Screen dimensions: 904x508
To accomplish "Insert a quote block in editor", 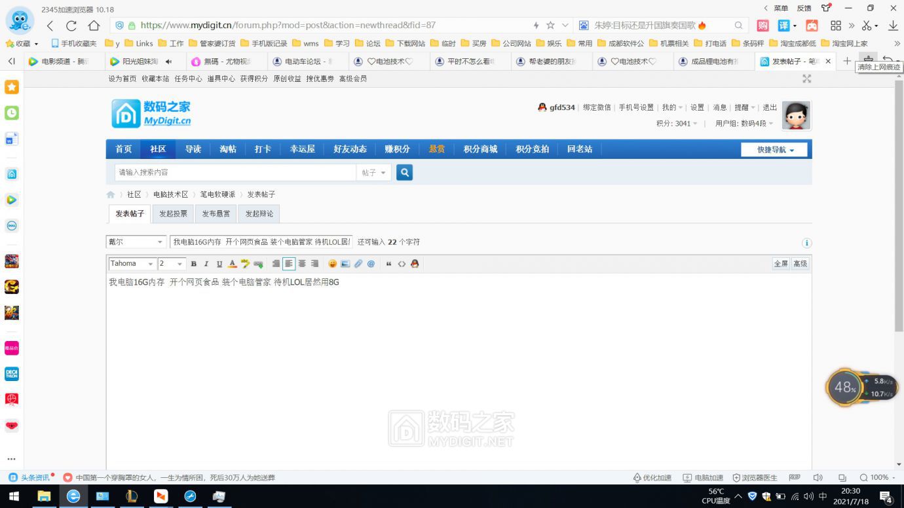I will [388, 264].
